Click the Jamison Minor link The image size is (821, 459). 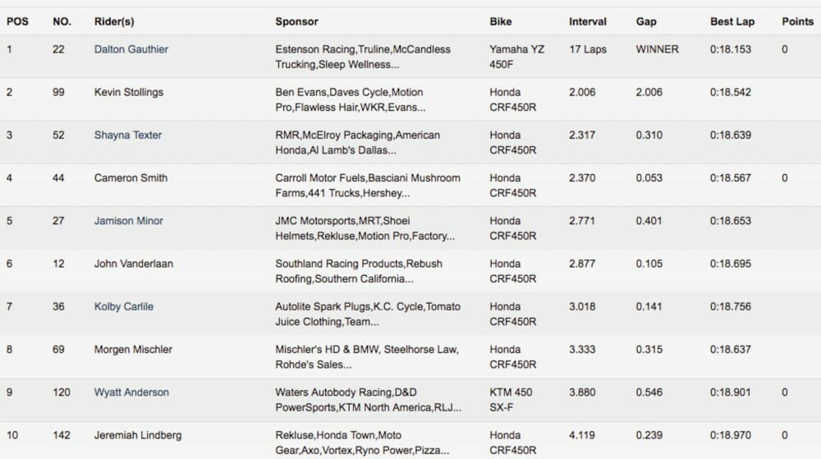pos(129,221)
